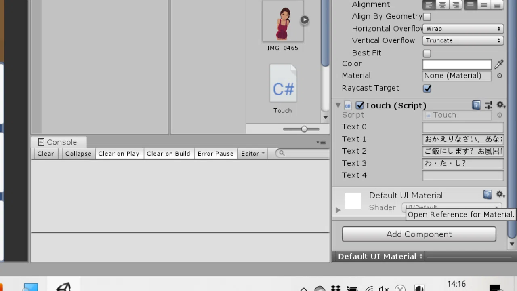
Task: Show hidden system tray icons
Action: [304, 289]
